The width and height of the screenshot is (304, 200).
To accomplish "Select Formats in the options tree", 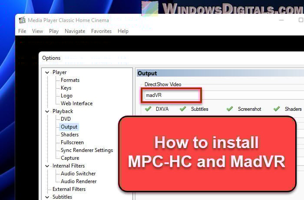I will [70, 80].
